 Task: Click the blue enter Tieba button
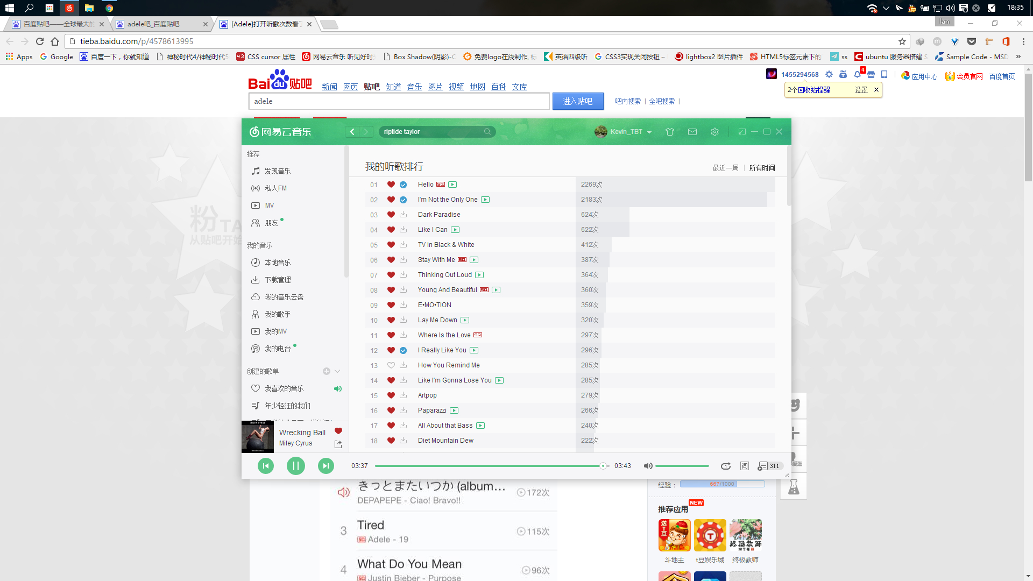coord(577,101)
